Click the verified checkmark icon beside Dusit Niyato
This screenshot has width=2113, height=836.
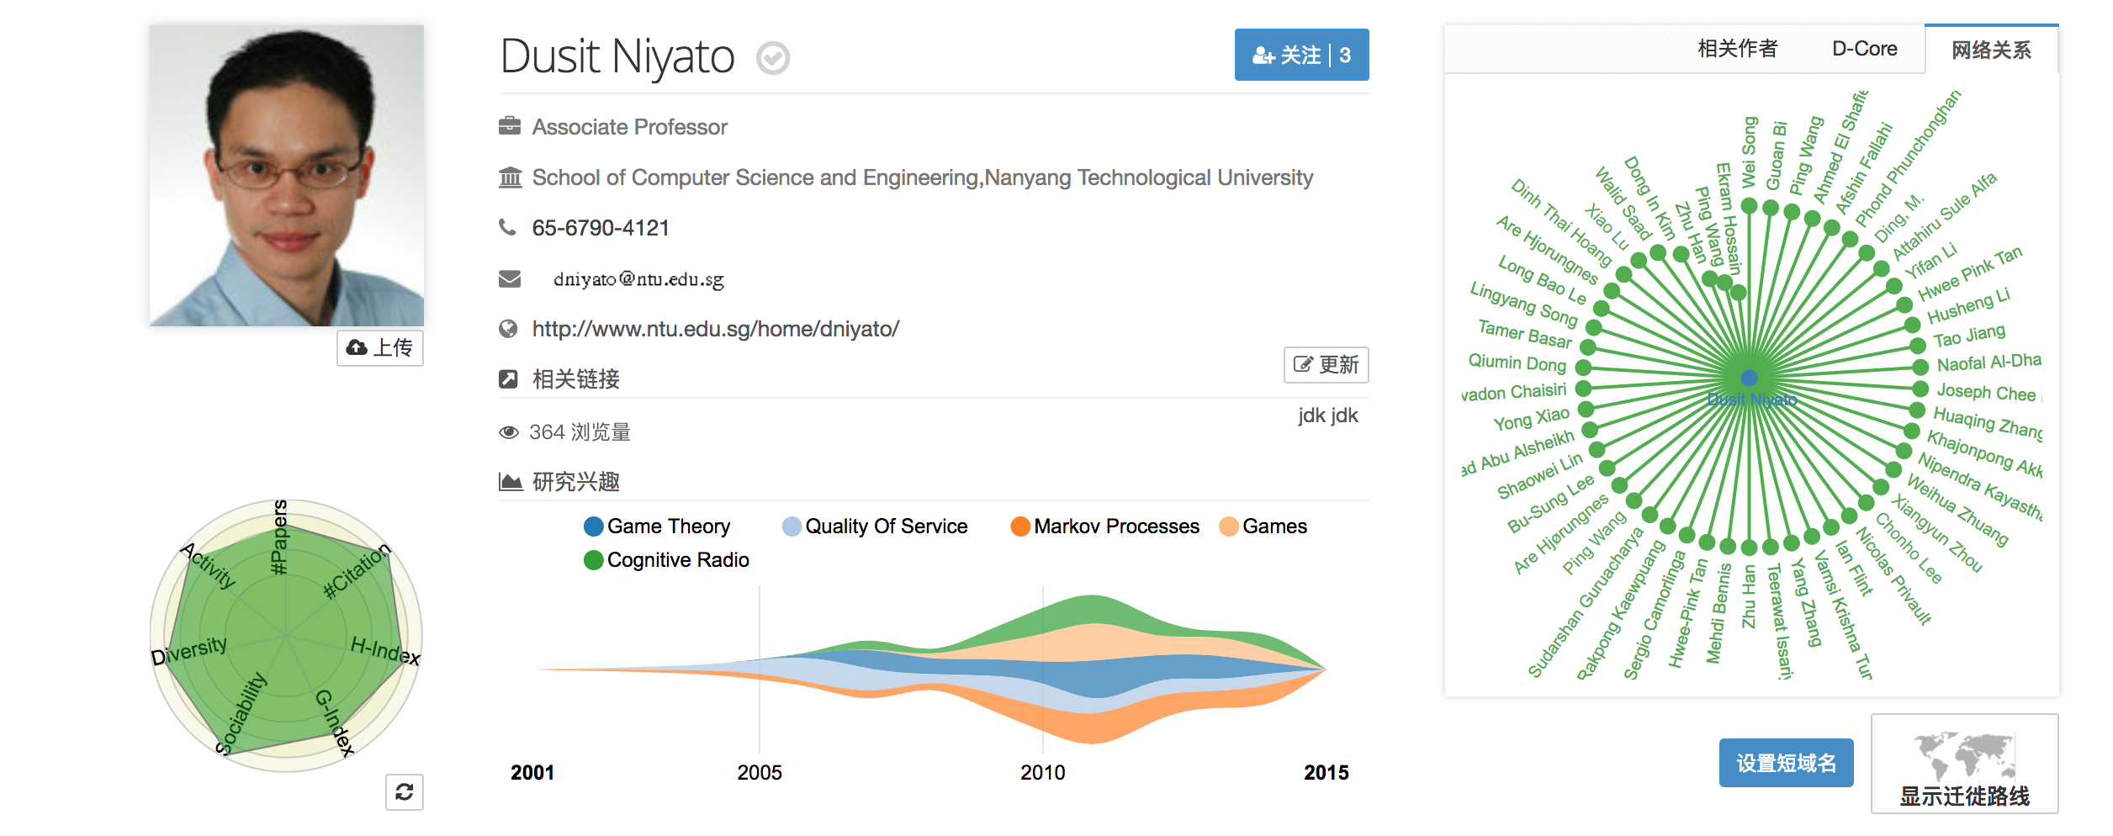coord(772,58)
